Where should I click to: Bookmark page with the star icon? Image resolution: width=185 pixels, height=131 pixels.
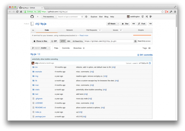162,12
